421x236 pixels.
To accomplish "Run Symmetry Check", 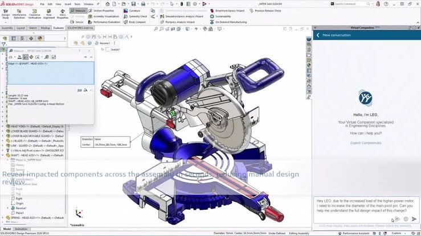I will pyautogui.click(x=136, y=16).
